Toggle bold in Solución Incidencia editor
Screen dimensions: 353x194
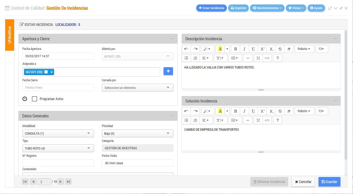point(235,111)
